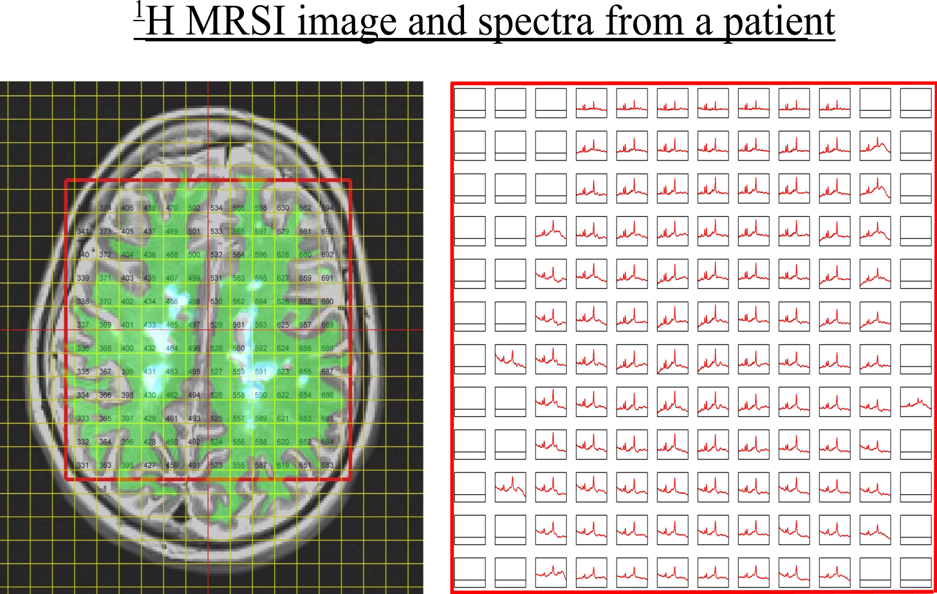Click voxel 530 beside the vertical crosshair

tap(216, 302)
